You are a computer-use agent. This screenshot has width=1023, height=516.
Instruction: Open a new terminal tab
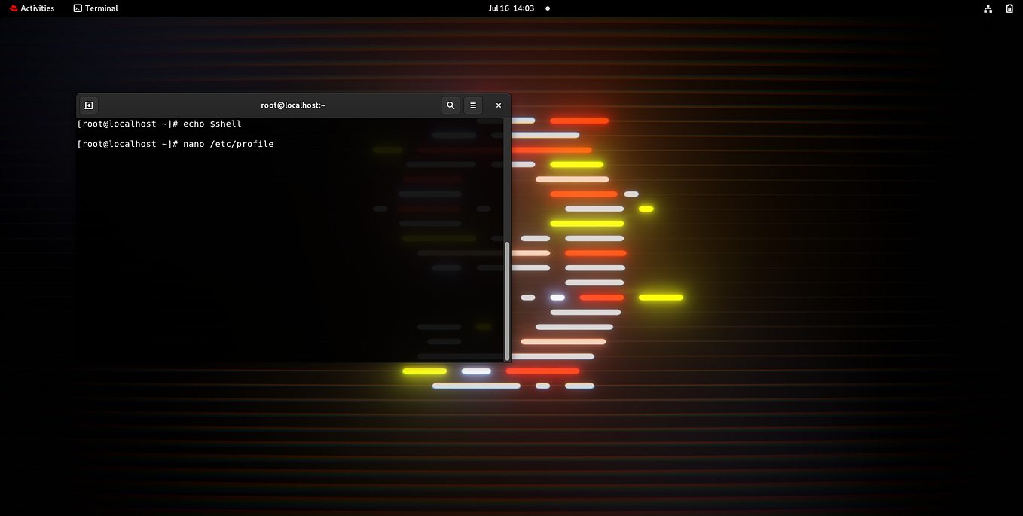(88, 105)
